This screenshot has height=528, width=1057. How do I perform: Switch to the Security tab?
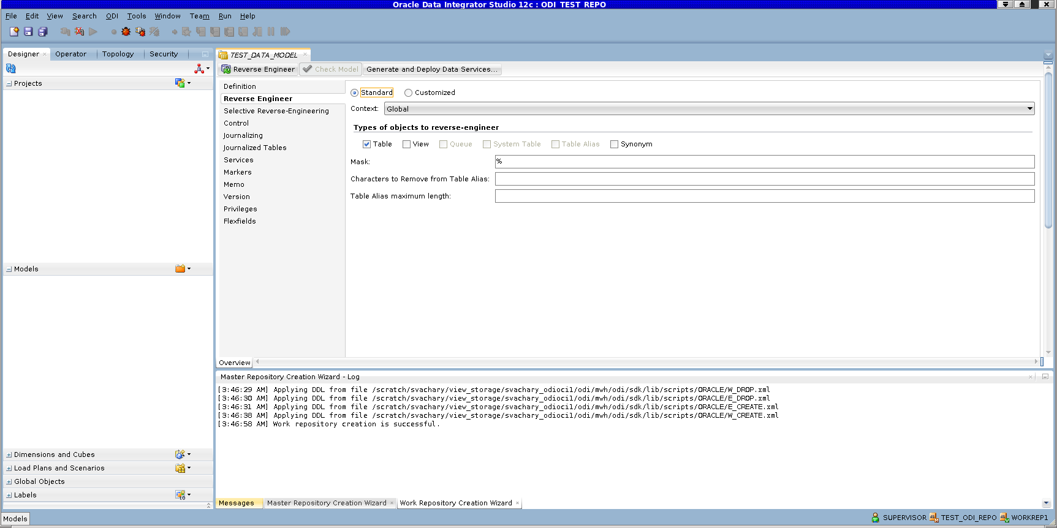coord(164,54)
